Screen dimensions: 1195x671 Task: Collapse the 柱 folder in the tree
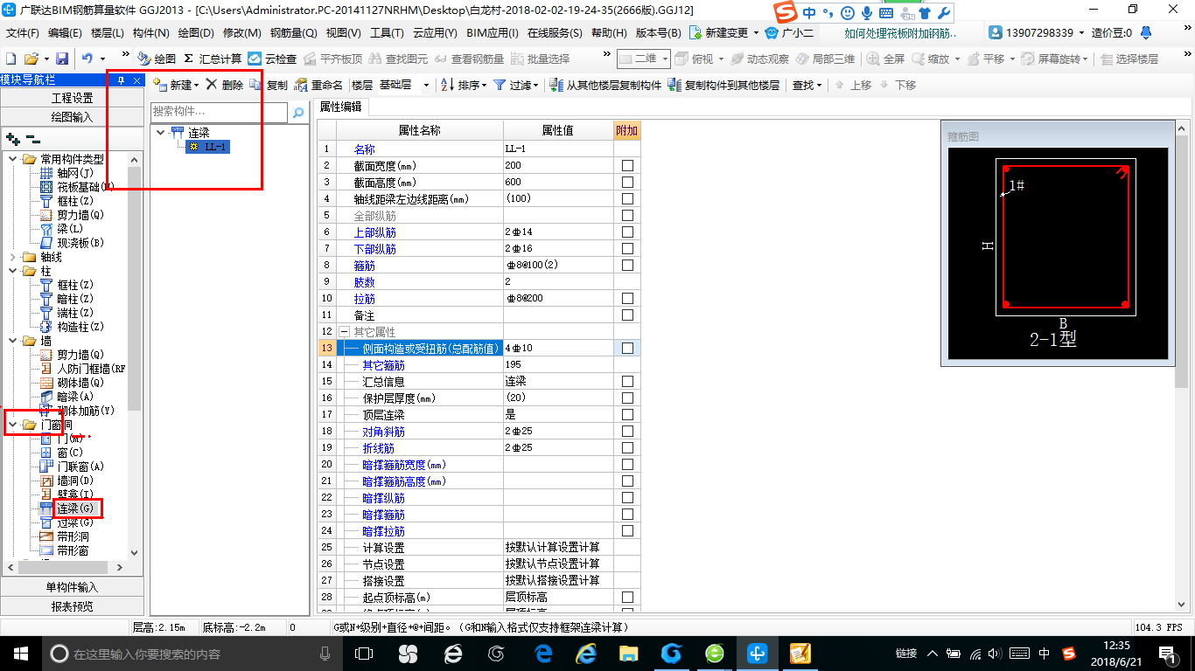[12, 271]
